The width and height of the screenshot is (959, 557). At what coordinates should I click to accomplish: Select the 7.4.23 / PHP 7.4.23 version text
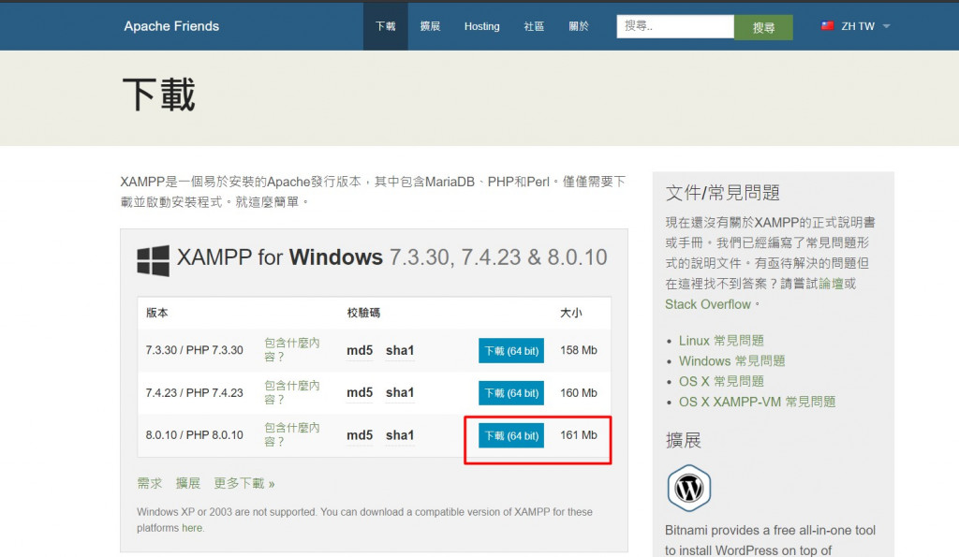point(194,392)
